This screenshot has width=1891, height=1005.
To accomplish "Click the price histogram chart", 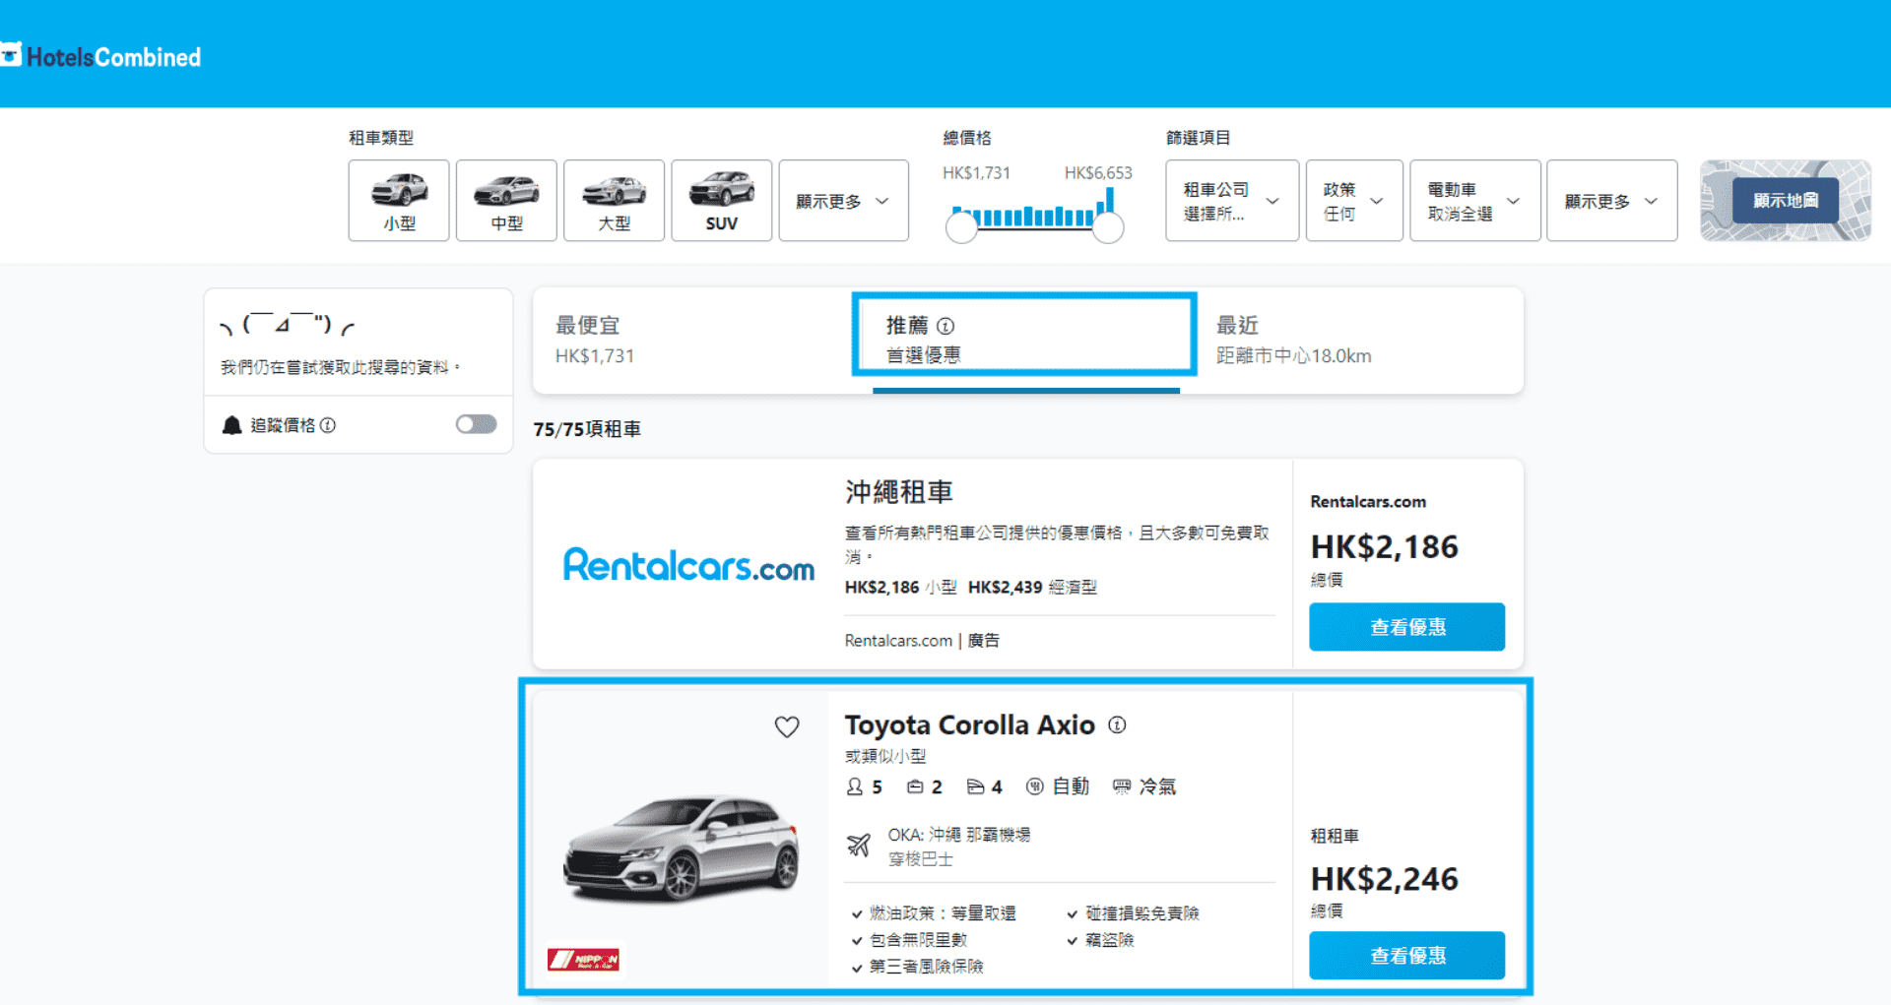I will coord(1032,208).
